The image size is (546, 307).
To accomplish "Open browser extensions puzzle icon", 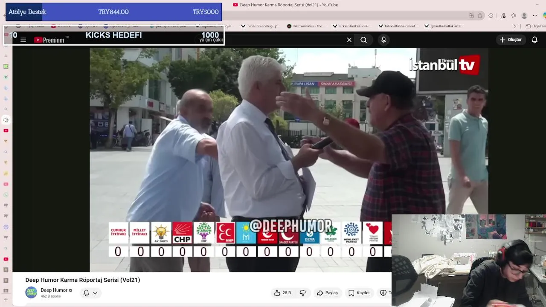I will coord(491,15).
